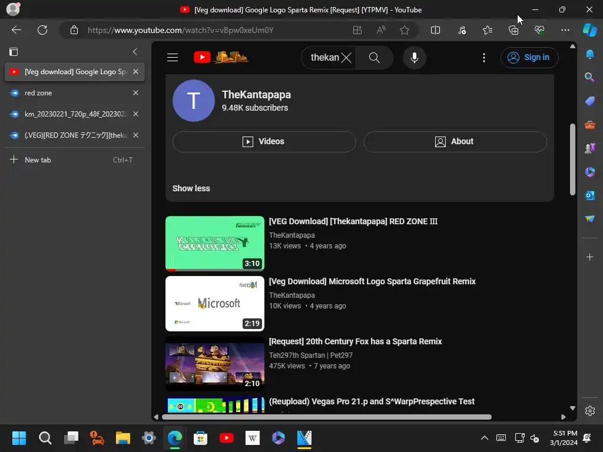603x452 pixels.
Task: Collapse the vertical tabs pane chevron
Action: click(135, 52)
